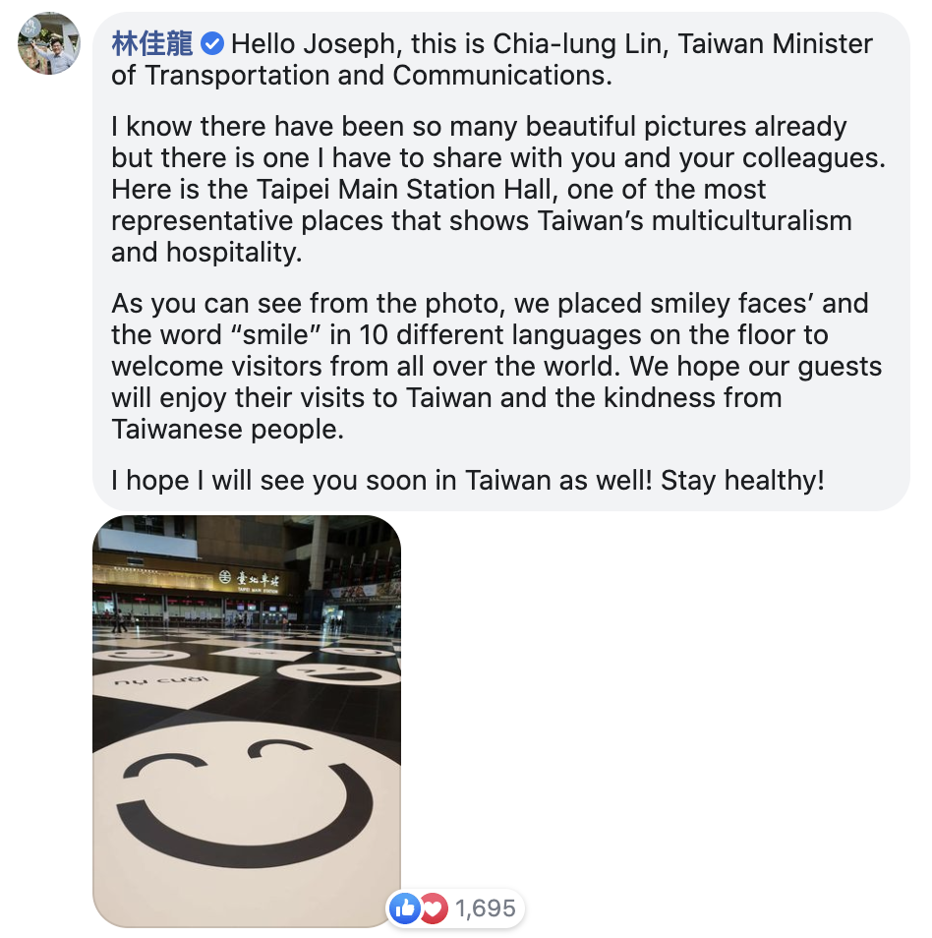932x938 pixels.
Task: Click the pedestrians walking in station photo
Action: 120,621
